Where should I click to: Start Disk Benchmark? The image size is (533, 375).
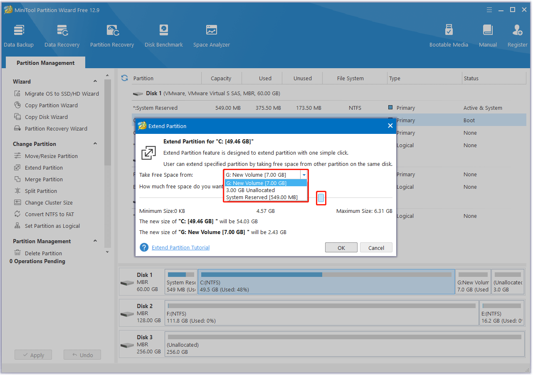pos(164,35)
